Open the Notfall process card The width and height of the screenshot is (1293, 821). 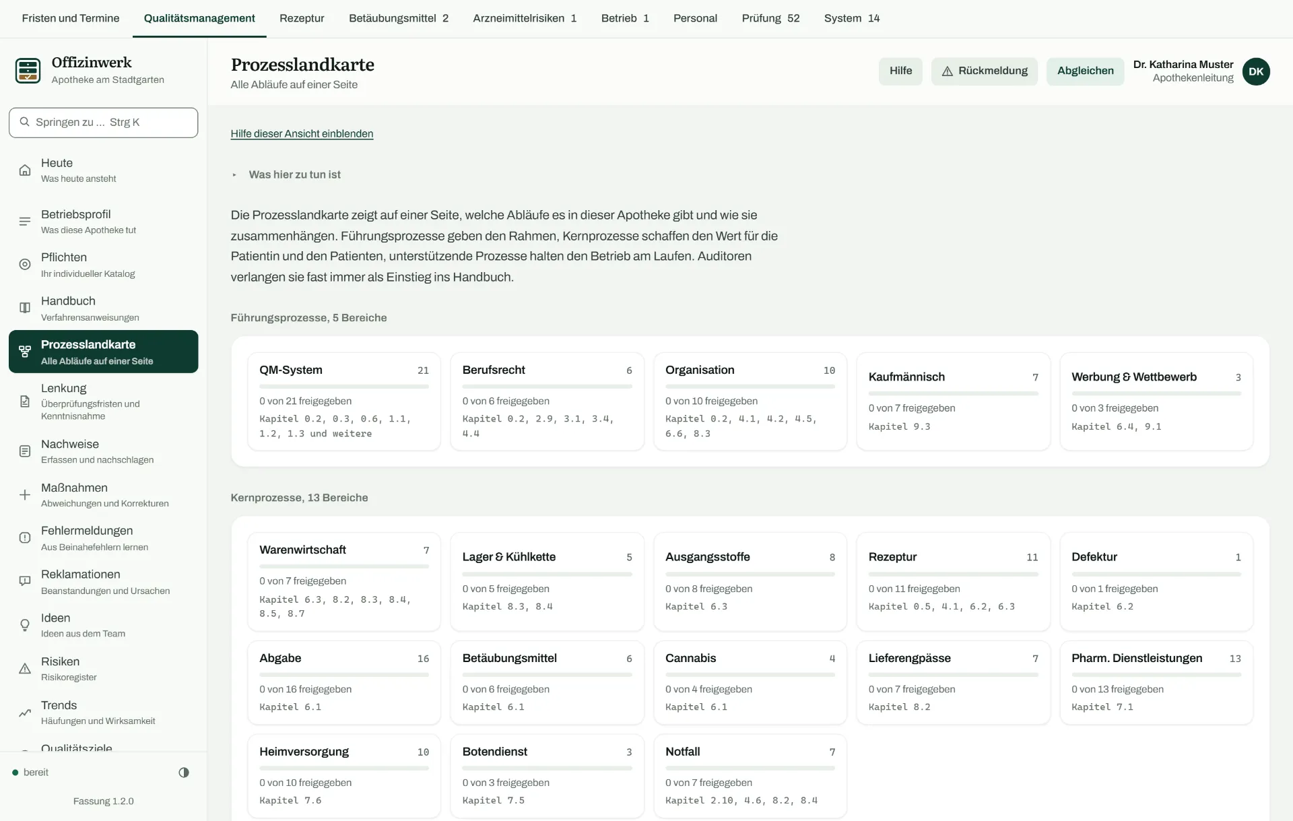(x=750, y=776)
